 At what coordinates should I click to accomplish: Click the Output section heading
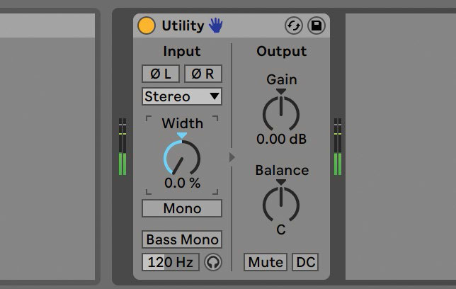(282, 52)
